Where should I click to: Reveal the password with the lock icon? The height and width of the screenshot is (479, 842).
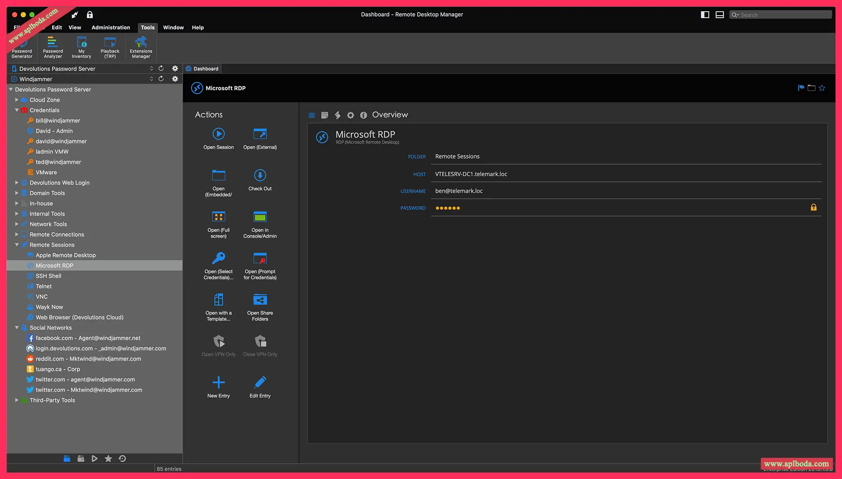coord(814,208)
